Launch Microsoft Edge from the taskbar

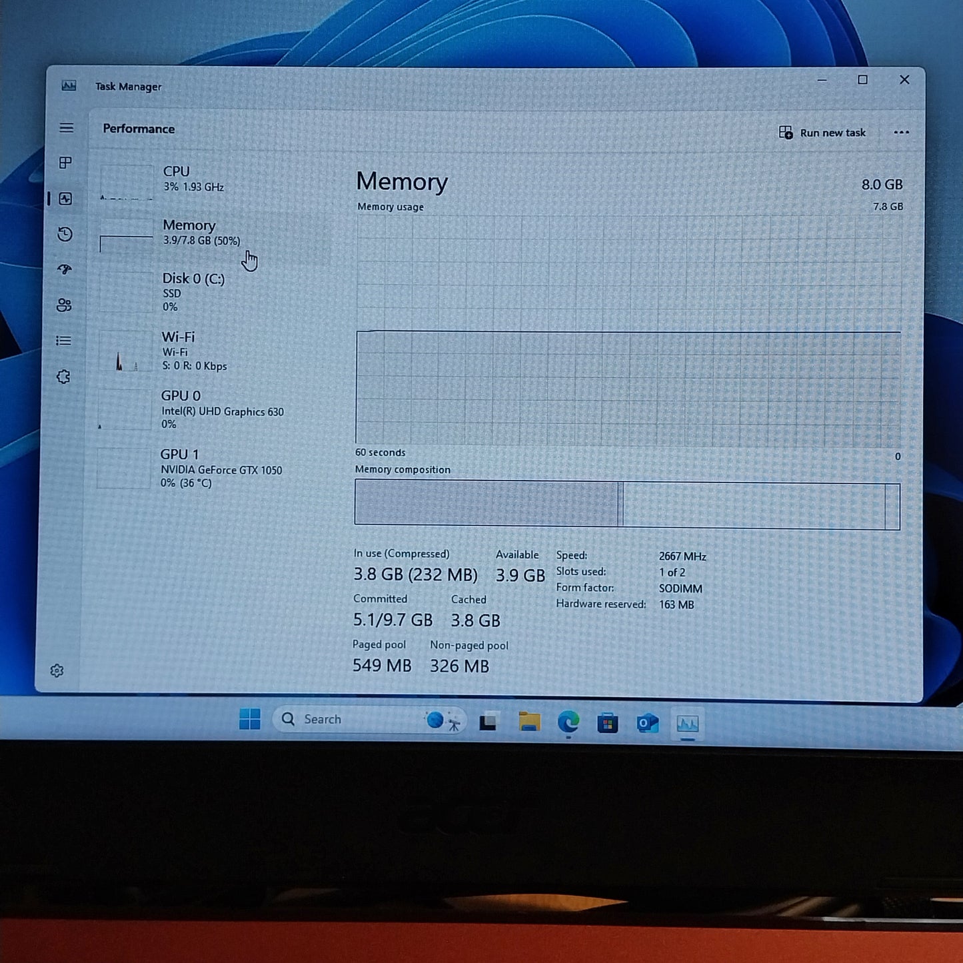tap(568, 722)
